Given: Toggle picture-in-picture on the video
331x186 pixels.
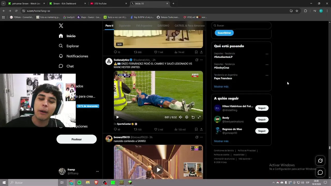Looking at the screenshot, I should tap(193, 117).
